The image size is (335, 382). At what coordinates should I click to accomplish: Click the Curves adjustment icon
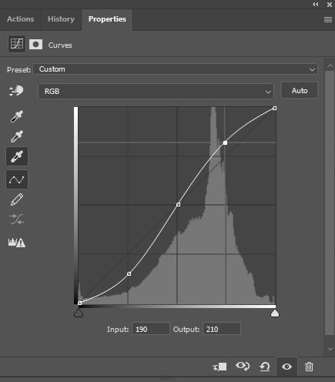click(x=17, y=44)
